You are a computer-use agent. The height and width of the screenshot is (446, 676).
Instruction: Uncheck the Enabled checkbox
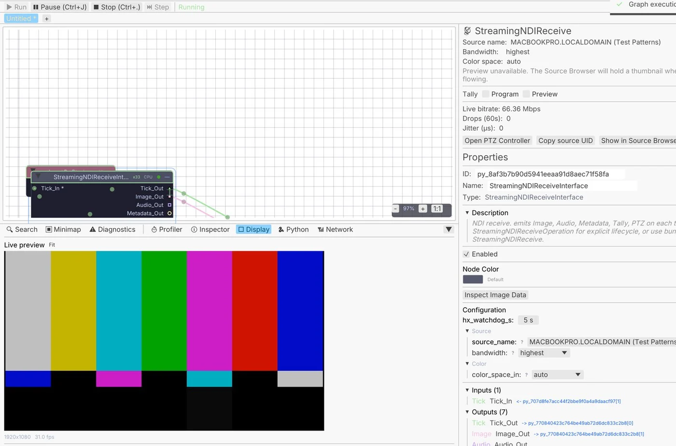466,254
